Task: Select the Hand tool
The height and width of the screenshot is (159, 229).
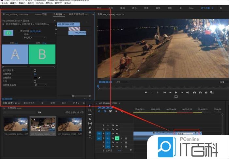Action: (x=90, y=132)
